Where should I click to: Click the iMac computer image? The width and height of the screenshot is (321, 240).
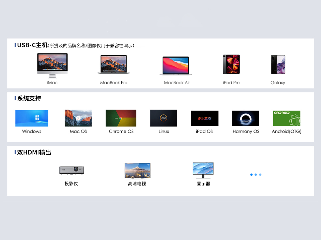click(x=52, y=65)
